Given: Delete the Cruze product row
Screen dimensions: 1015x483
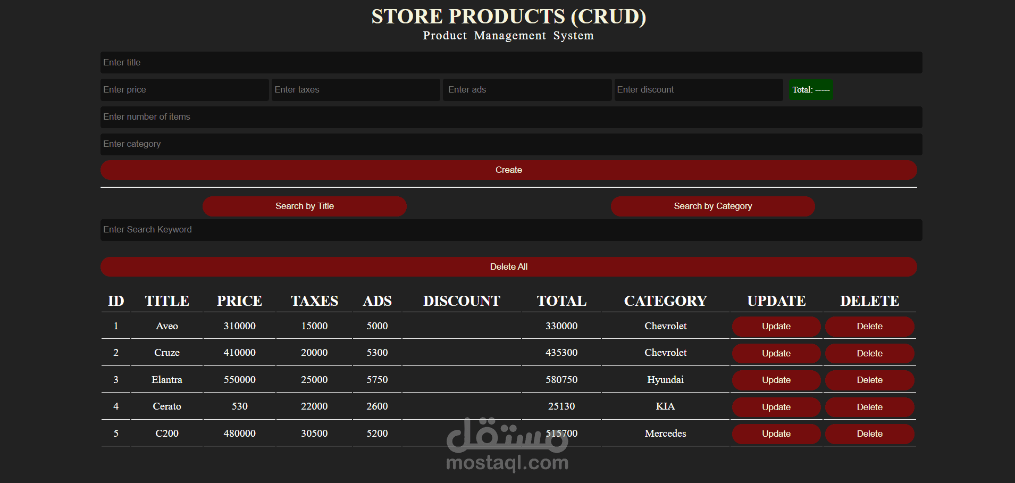Looking at the screenshot, I should pyautogui.click(x=869, y=353).
